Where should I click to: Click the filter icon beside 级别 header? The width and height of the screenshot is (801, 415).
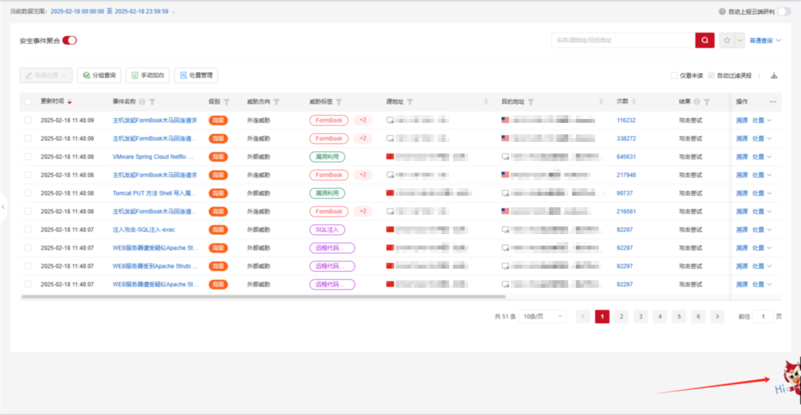tap(227, 102)
